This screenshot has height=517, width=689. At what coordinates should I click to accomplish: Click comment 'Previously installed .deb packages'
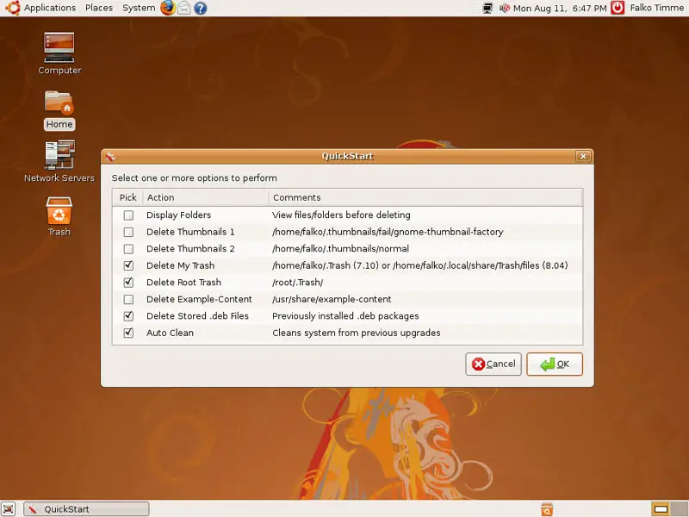[x=345, y=316]
